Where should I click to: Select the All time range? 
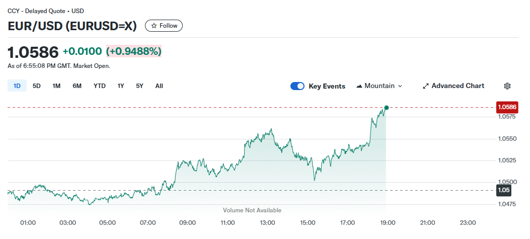pos(159,86)
